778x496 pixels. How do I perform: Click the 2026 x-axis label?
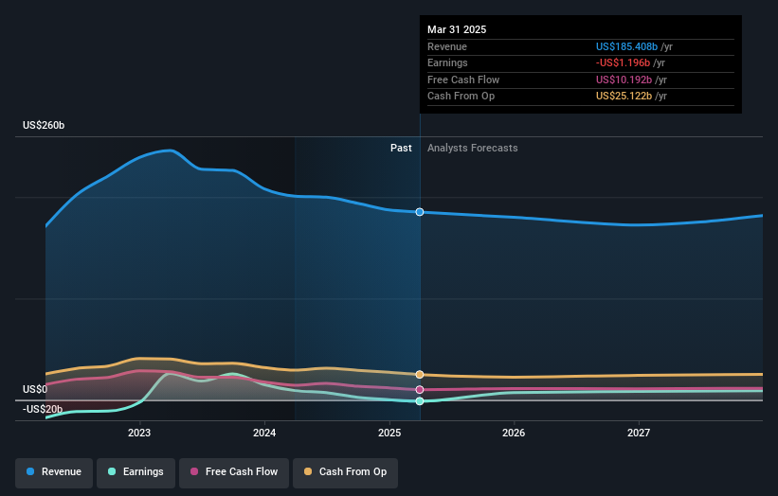pyautogui.click(x=514, y=434)
